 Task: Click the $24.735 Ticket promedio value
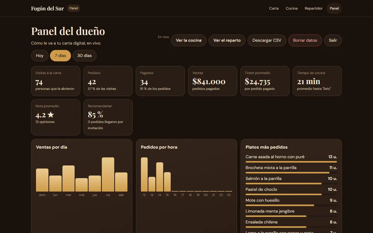[257, 82]
